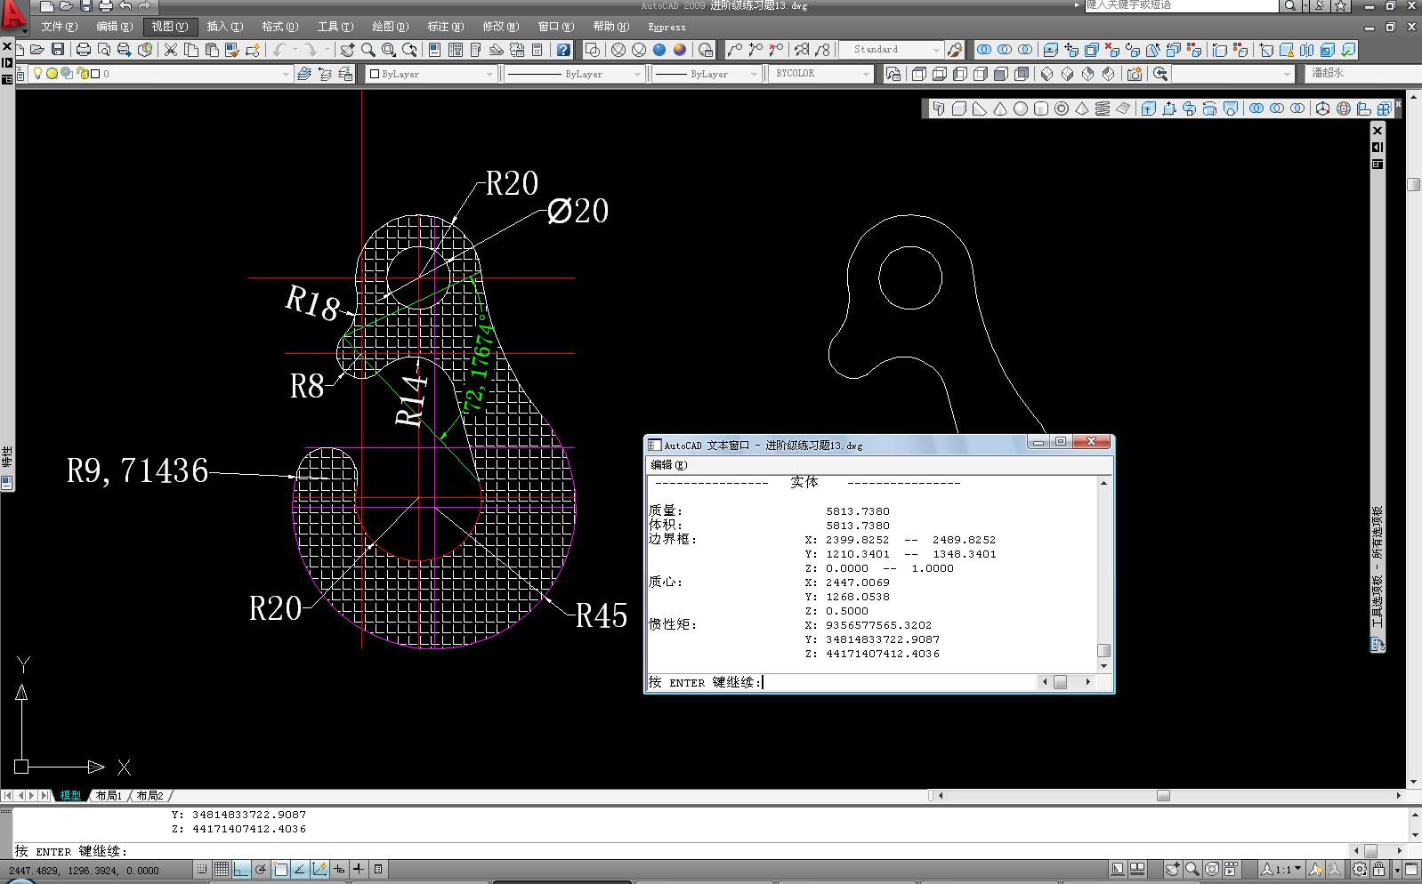
Task: Switch to the 布局2 layout tab
Action: point(149,796)
